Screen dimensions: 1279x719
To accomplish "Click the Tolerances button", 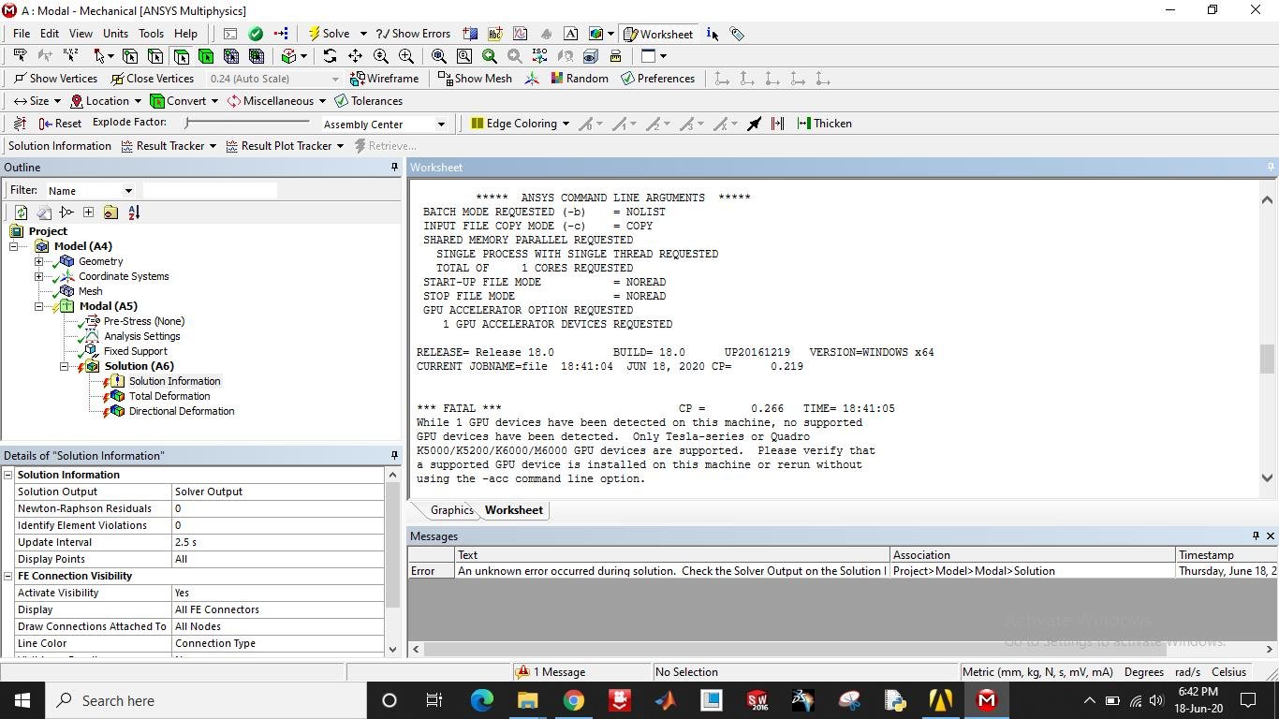I will point(368,101).
